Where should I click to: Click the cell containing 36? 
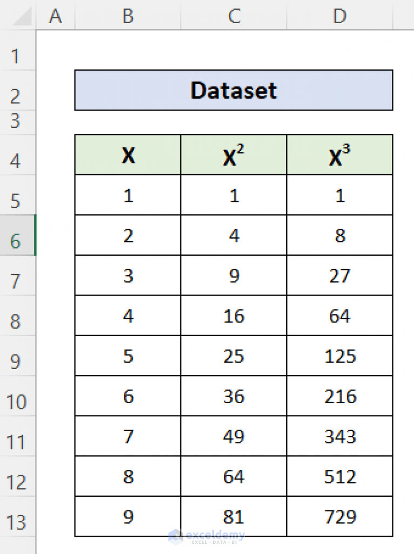[233, 396]
